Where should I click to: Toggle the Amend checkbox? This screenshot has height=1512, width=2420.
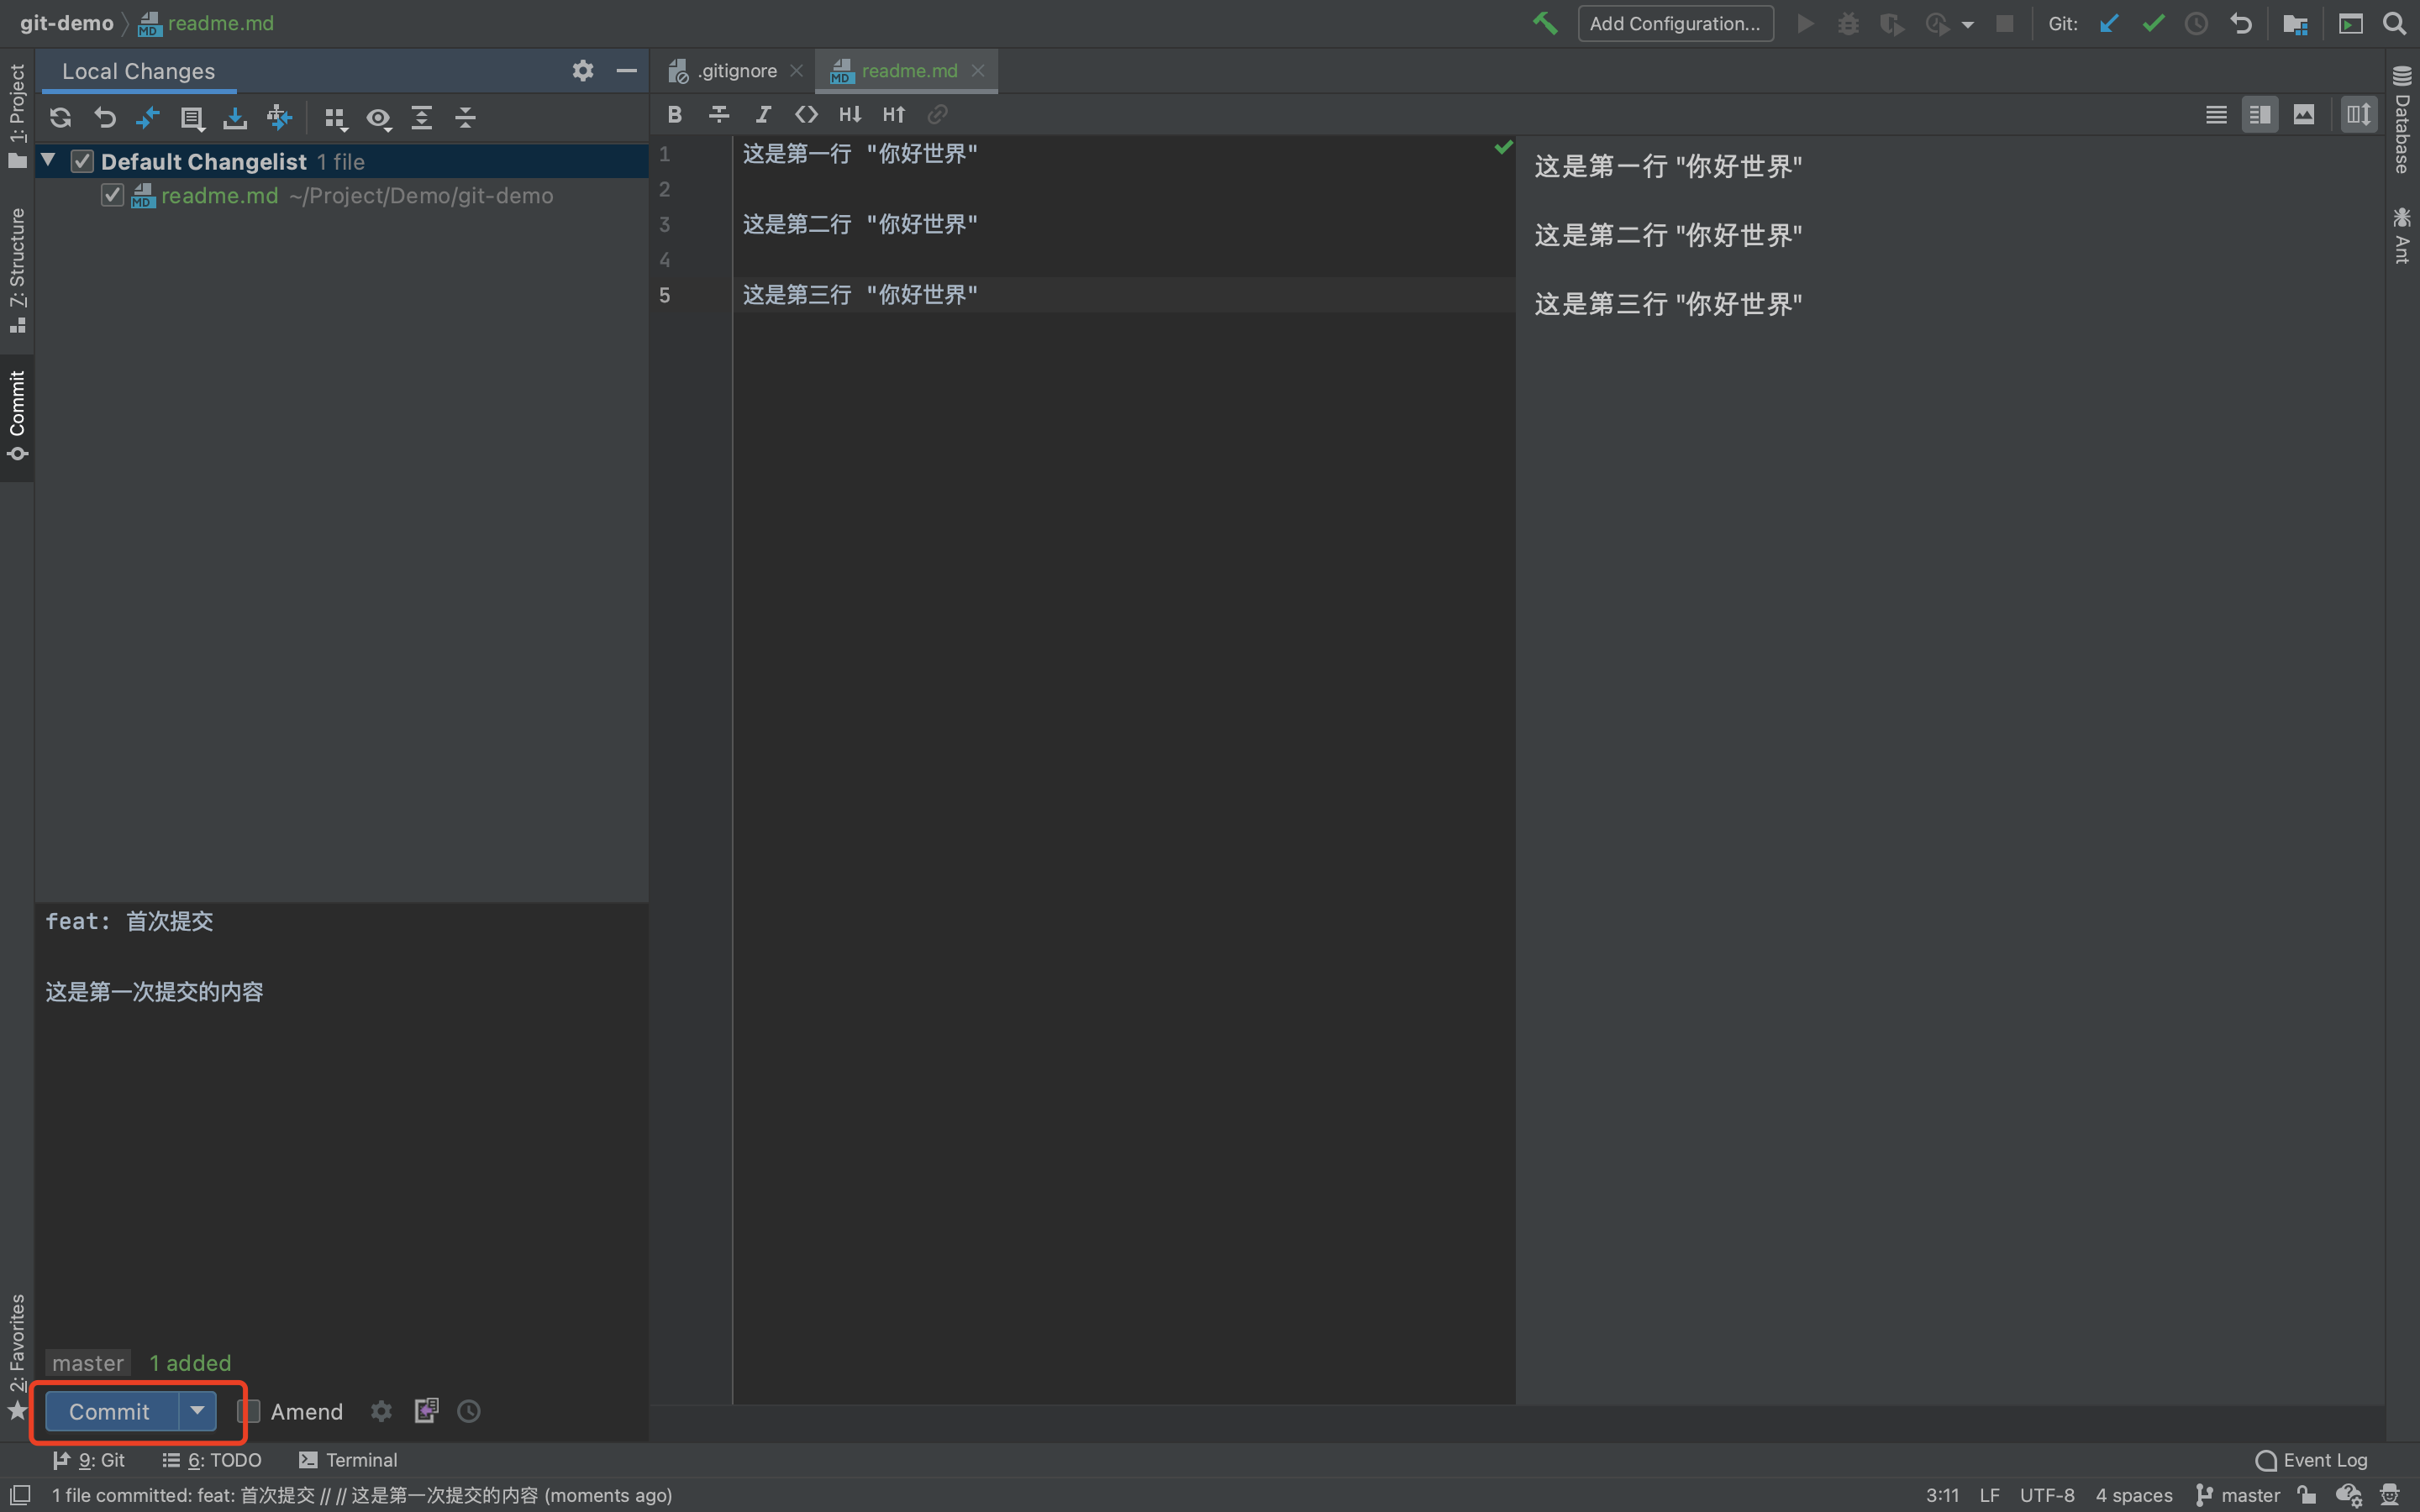(249, 1411)
